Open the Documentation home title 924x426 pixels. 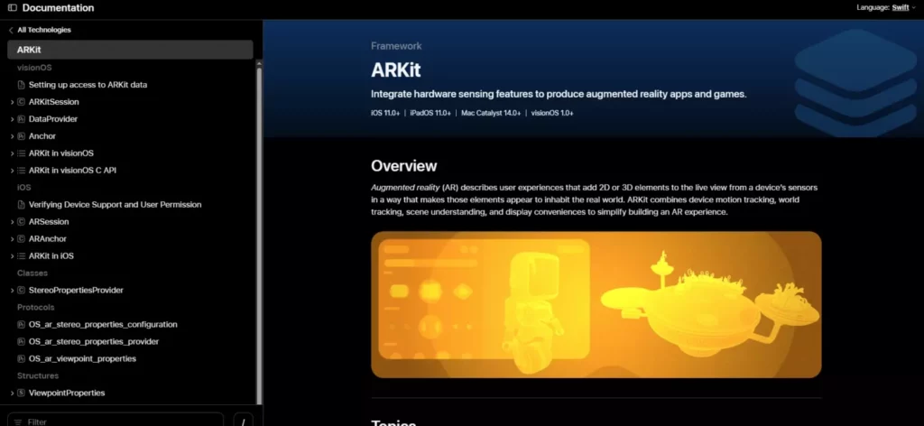click(58, 7)
